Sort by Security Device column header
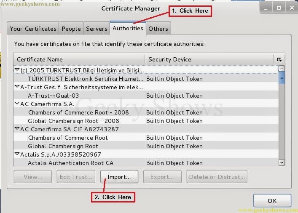298x213 pixels. tap(209, 59)
